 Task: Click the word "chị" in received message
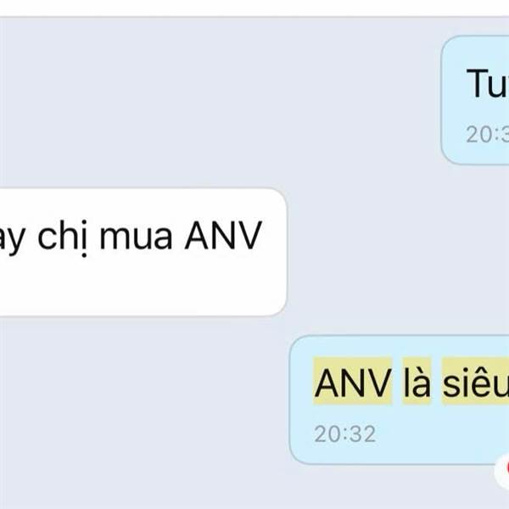tap(63, 238)
